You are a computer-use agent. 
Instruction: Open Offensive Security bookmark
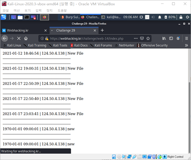click(152, 45)
